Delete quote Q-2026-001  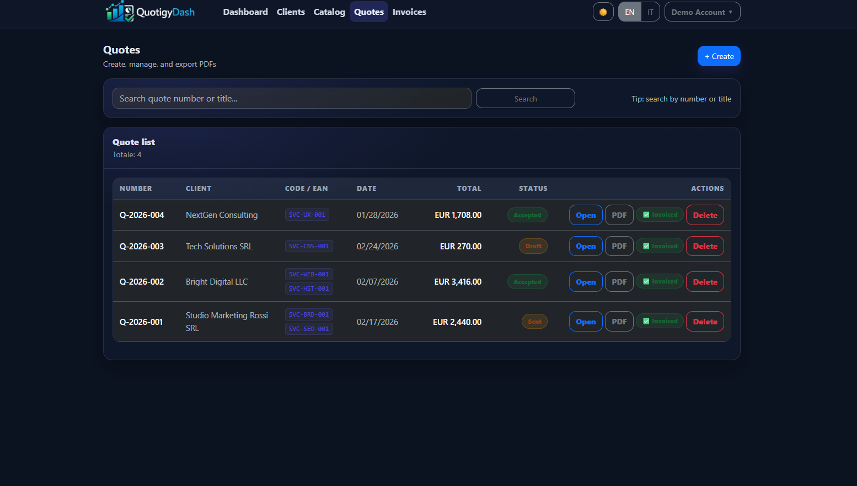pos(705,322)
